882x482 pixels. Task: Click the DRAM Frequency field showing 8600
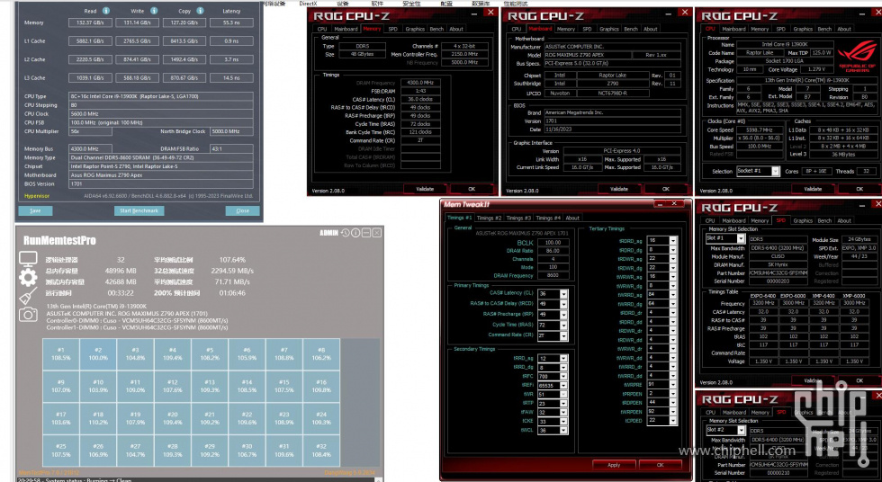[553, 275]
